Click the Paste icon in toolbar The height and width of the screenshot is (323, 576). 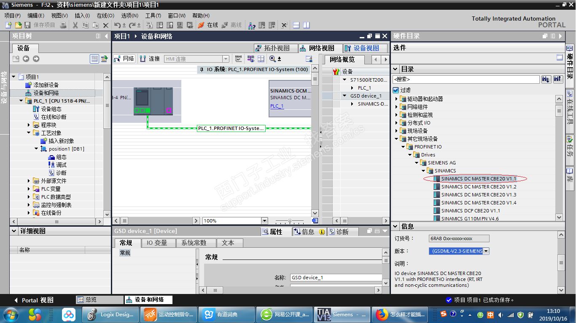pos(96,25)
